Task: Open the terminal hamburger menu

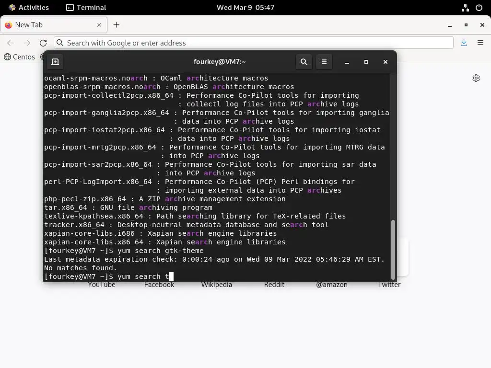Action: pyautogui.click(x=324, y=62)
